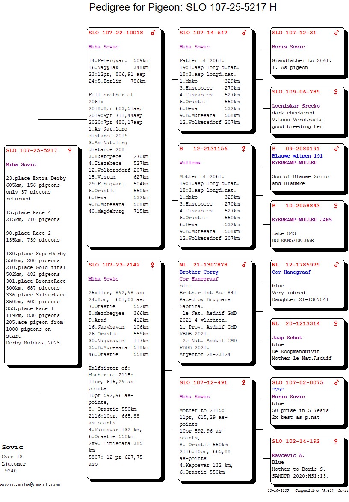Click the female symbol beside NL 20-1213314
Screen dimensions: 349x502
336,323
